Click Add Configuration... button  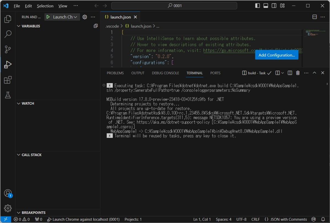pos(277,55)
